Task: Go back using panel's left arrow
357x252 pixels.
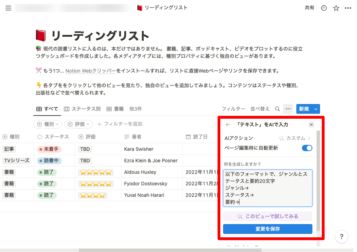Action: tap(228, 125)
